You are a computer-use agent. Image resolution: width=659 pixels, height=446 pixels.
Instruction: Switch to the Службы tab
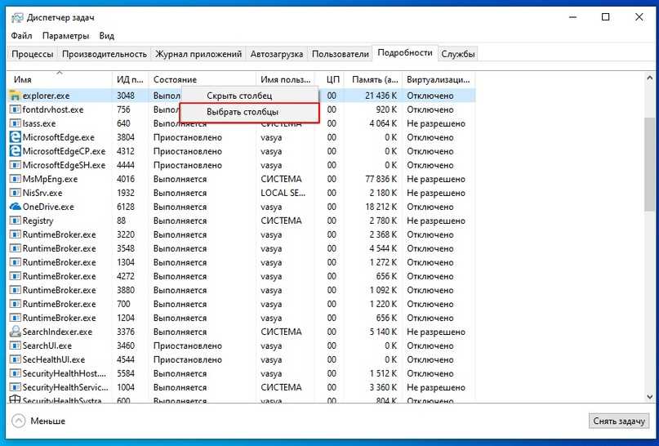pos(457,54)
